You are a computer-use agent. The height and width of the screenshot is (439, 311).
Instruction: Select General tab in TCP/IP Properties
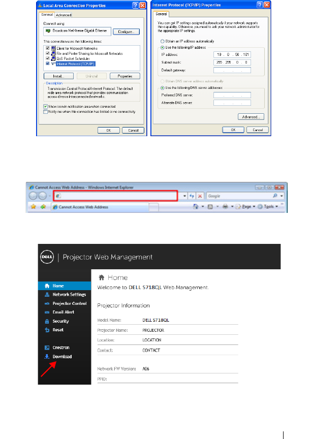pyautogui.click(x=161, y=14)
